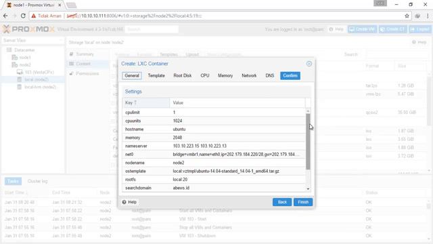The height and width of the screenshot is (244, 433).
Task: Switch to the Tasks log tab
Action: (x=13, y=181)
